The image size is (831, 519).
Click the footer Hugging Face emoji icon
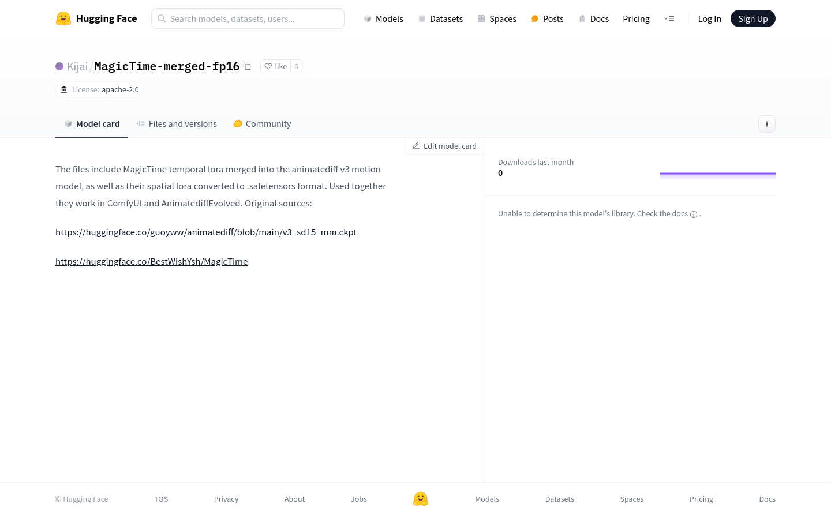[x=421, y=499]
